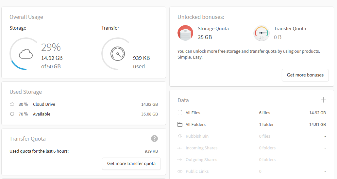This screenshot has height=179, width=337.
Task: Click the Transfer Quota bonus gauge icon
Action: click(261, 33)
